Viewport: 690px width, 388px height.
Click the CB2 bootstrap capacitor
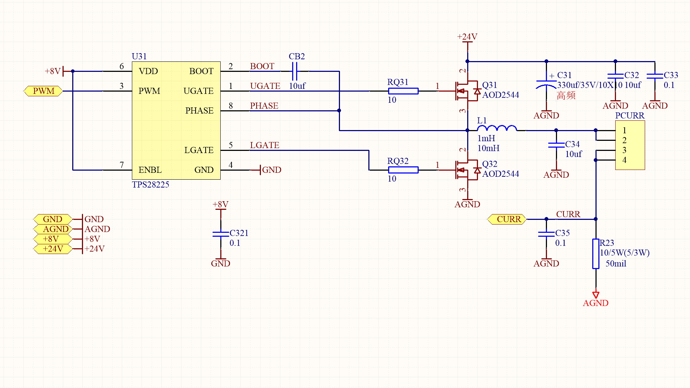(x=295, y=71)
